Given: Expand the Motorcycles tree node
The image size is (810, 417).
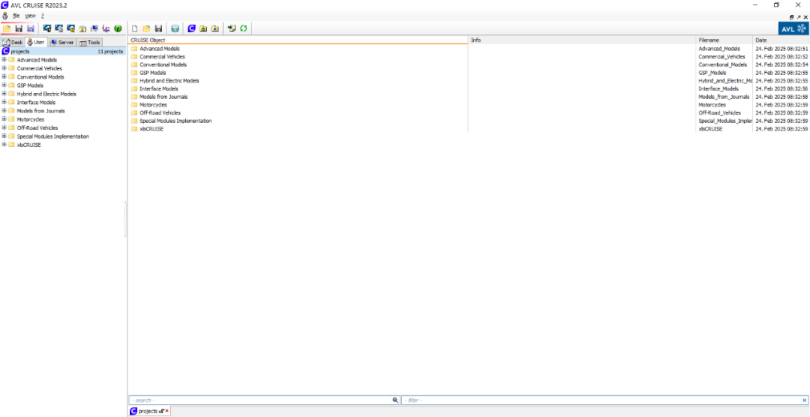Looking at the screenshot, I should (4, 119).
